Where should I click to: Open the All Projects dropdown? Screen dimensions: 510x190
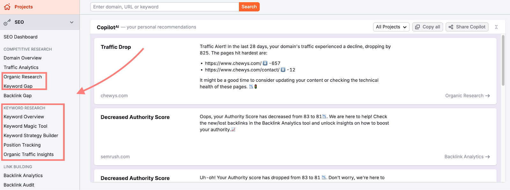pyautogui.click(x=391, y=27)
